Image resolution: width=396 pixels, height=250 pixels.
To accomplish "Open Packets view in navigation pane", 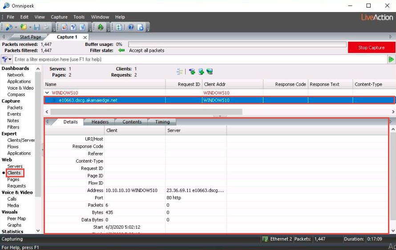I will [x=15, y=107].
